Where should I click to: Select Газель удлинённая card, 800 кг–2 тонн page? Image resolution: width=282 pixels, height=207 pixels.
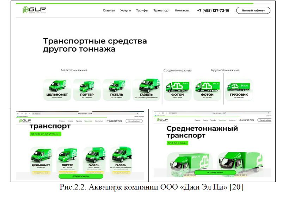click(x=121, y=161)
